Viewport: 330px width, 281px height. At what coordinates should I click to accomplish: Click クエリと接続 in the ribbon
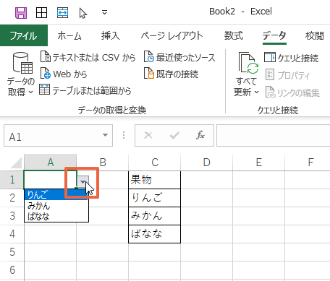(x=292, y=58)
